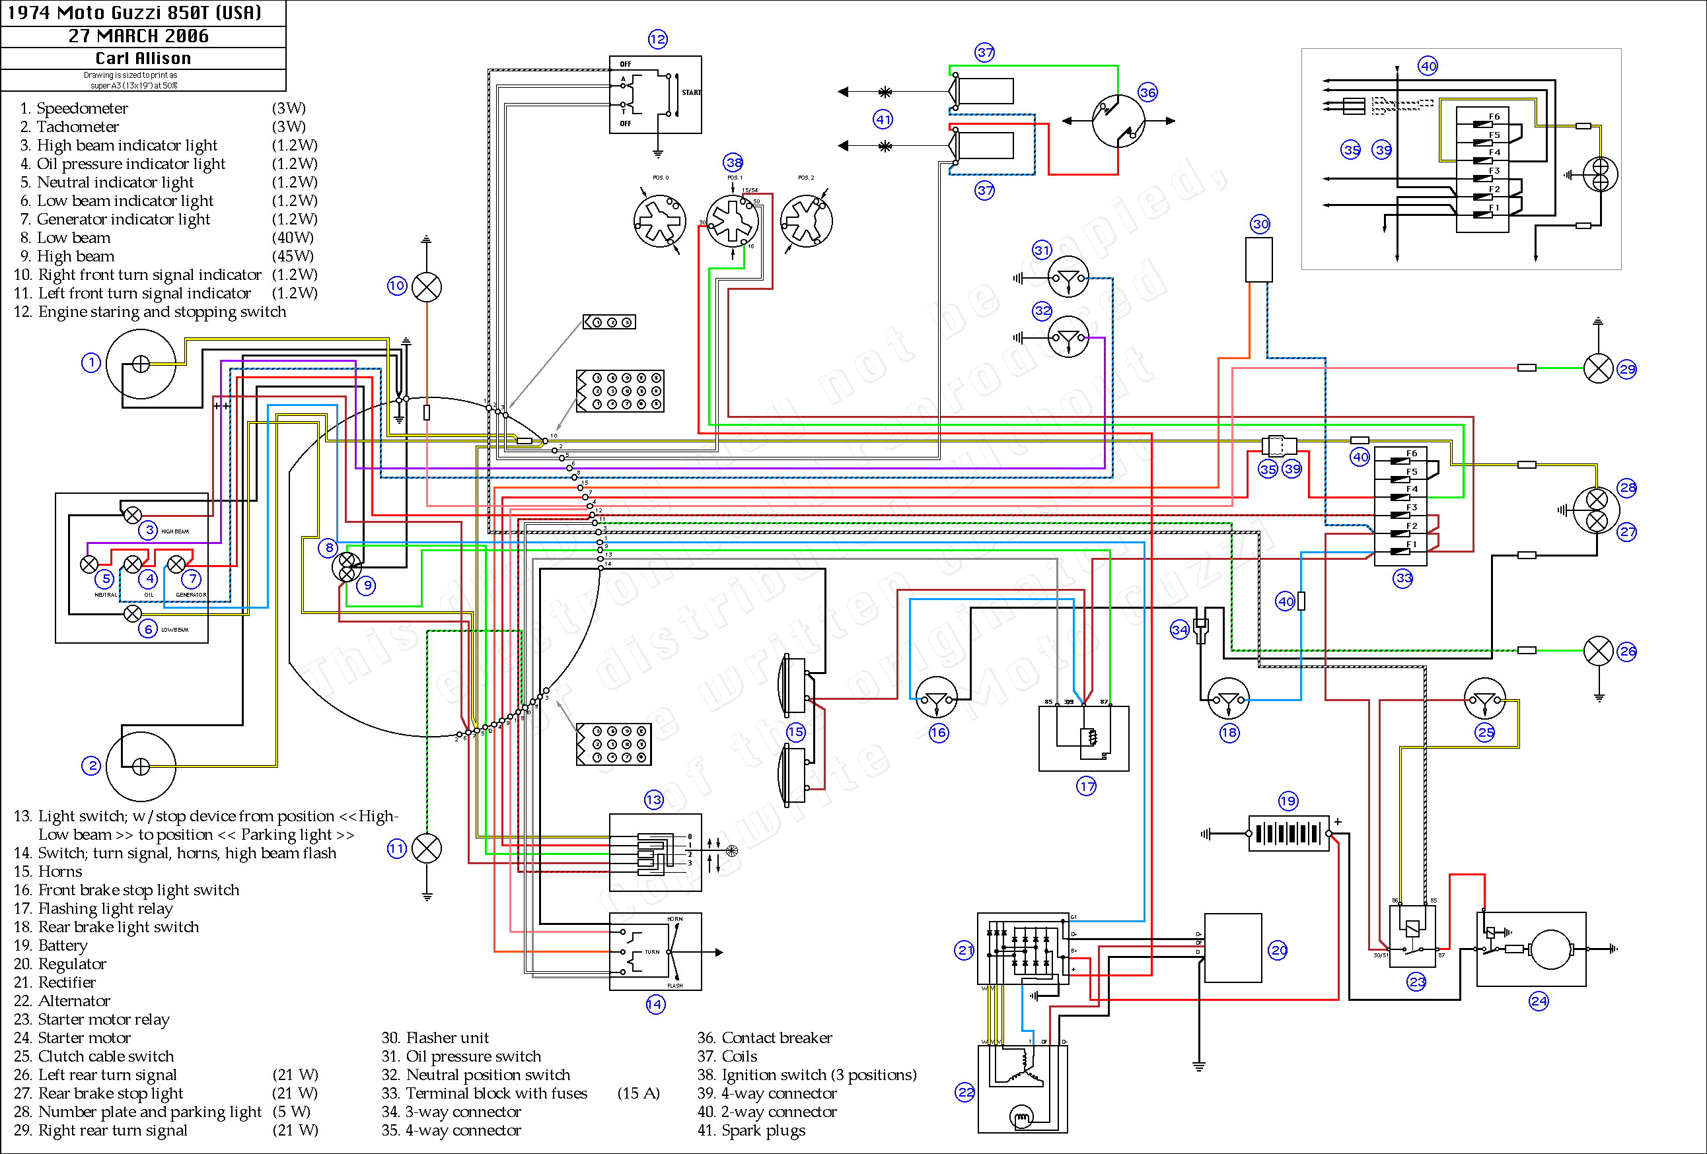
Task: Click legend entry '19. Battery'
Action: (x=50, y=945)
